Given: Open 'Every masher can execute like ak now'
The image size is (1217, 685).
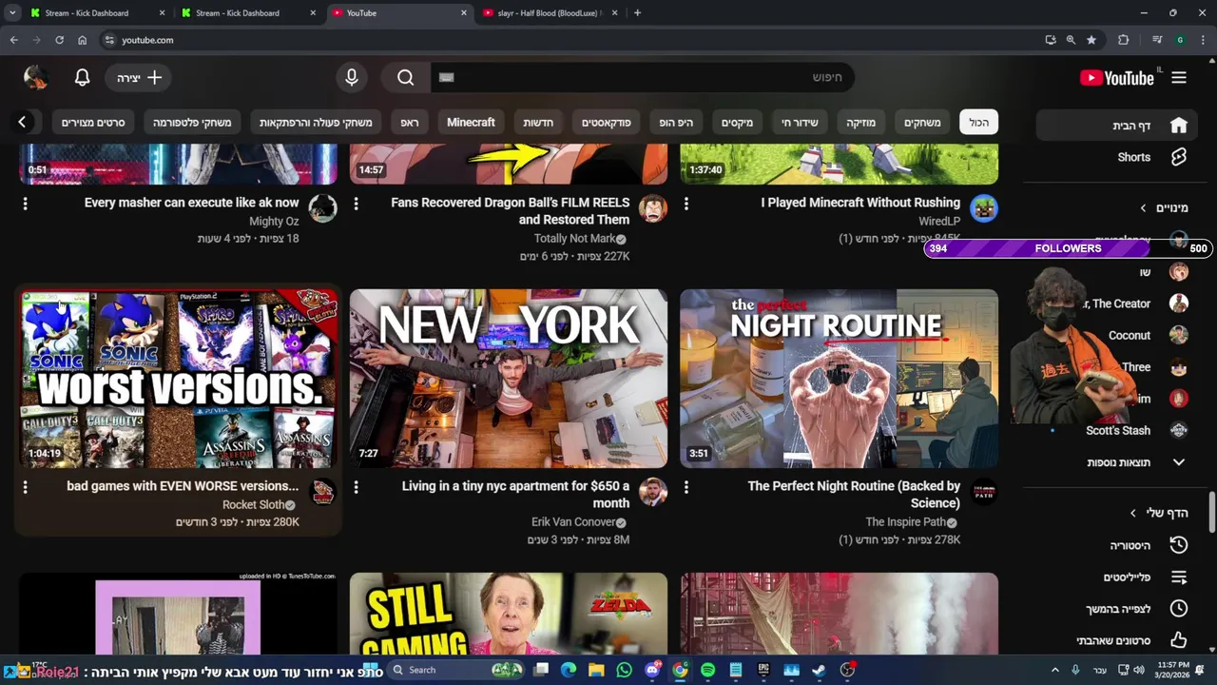Looking at the screenshot, I should tap(192, 203).
